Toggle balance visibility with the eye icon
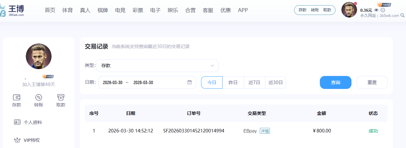The width and height of the screenshot is (406, 148). coord(376,10)
